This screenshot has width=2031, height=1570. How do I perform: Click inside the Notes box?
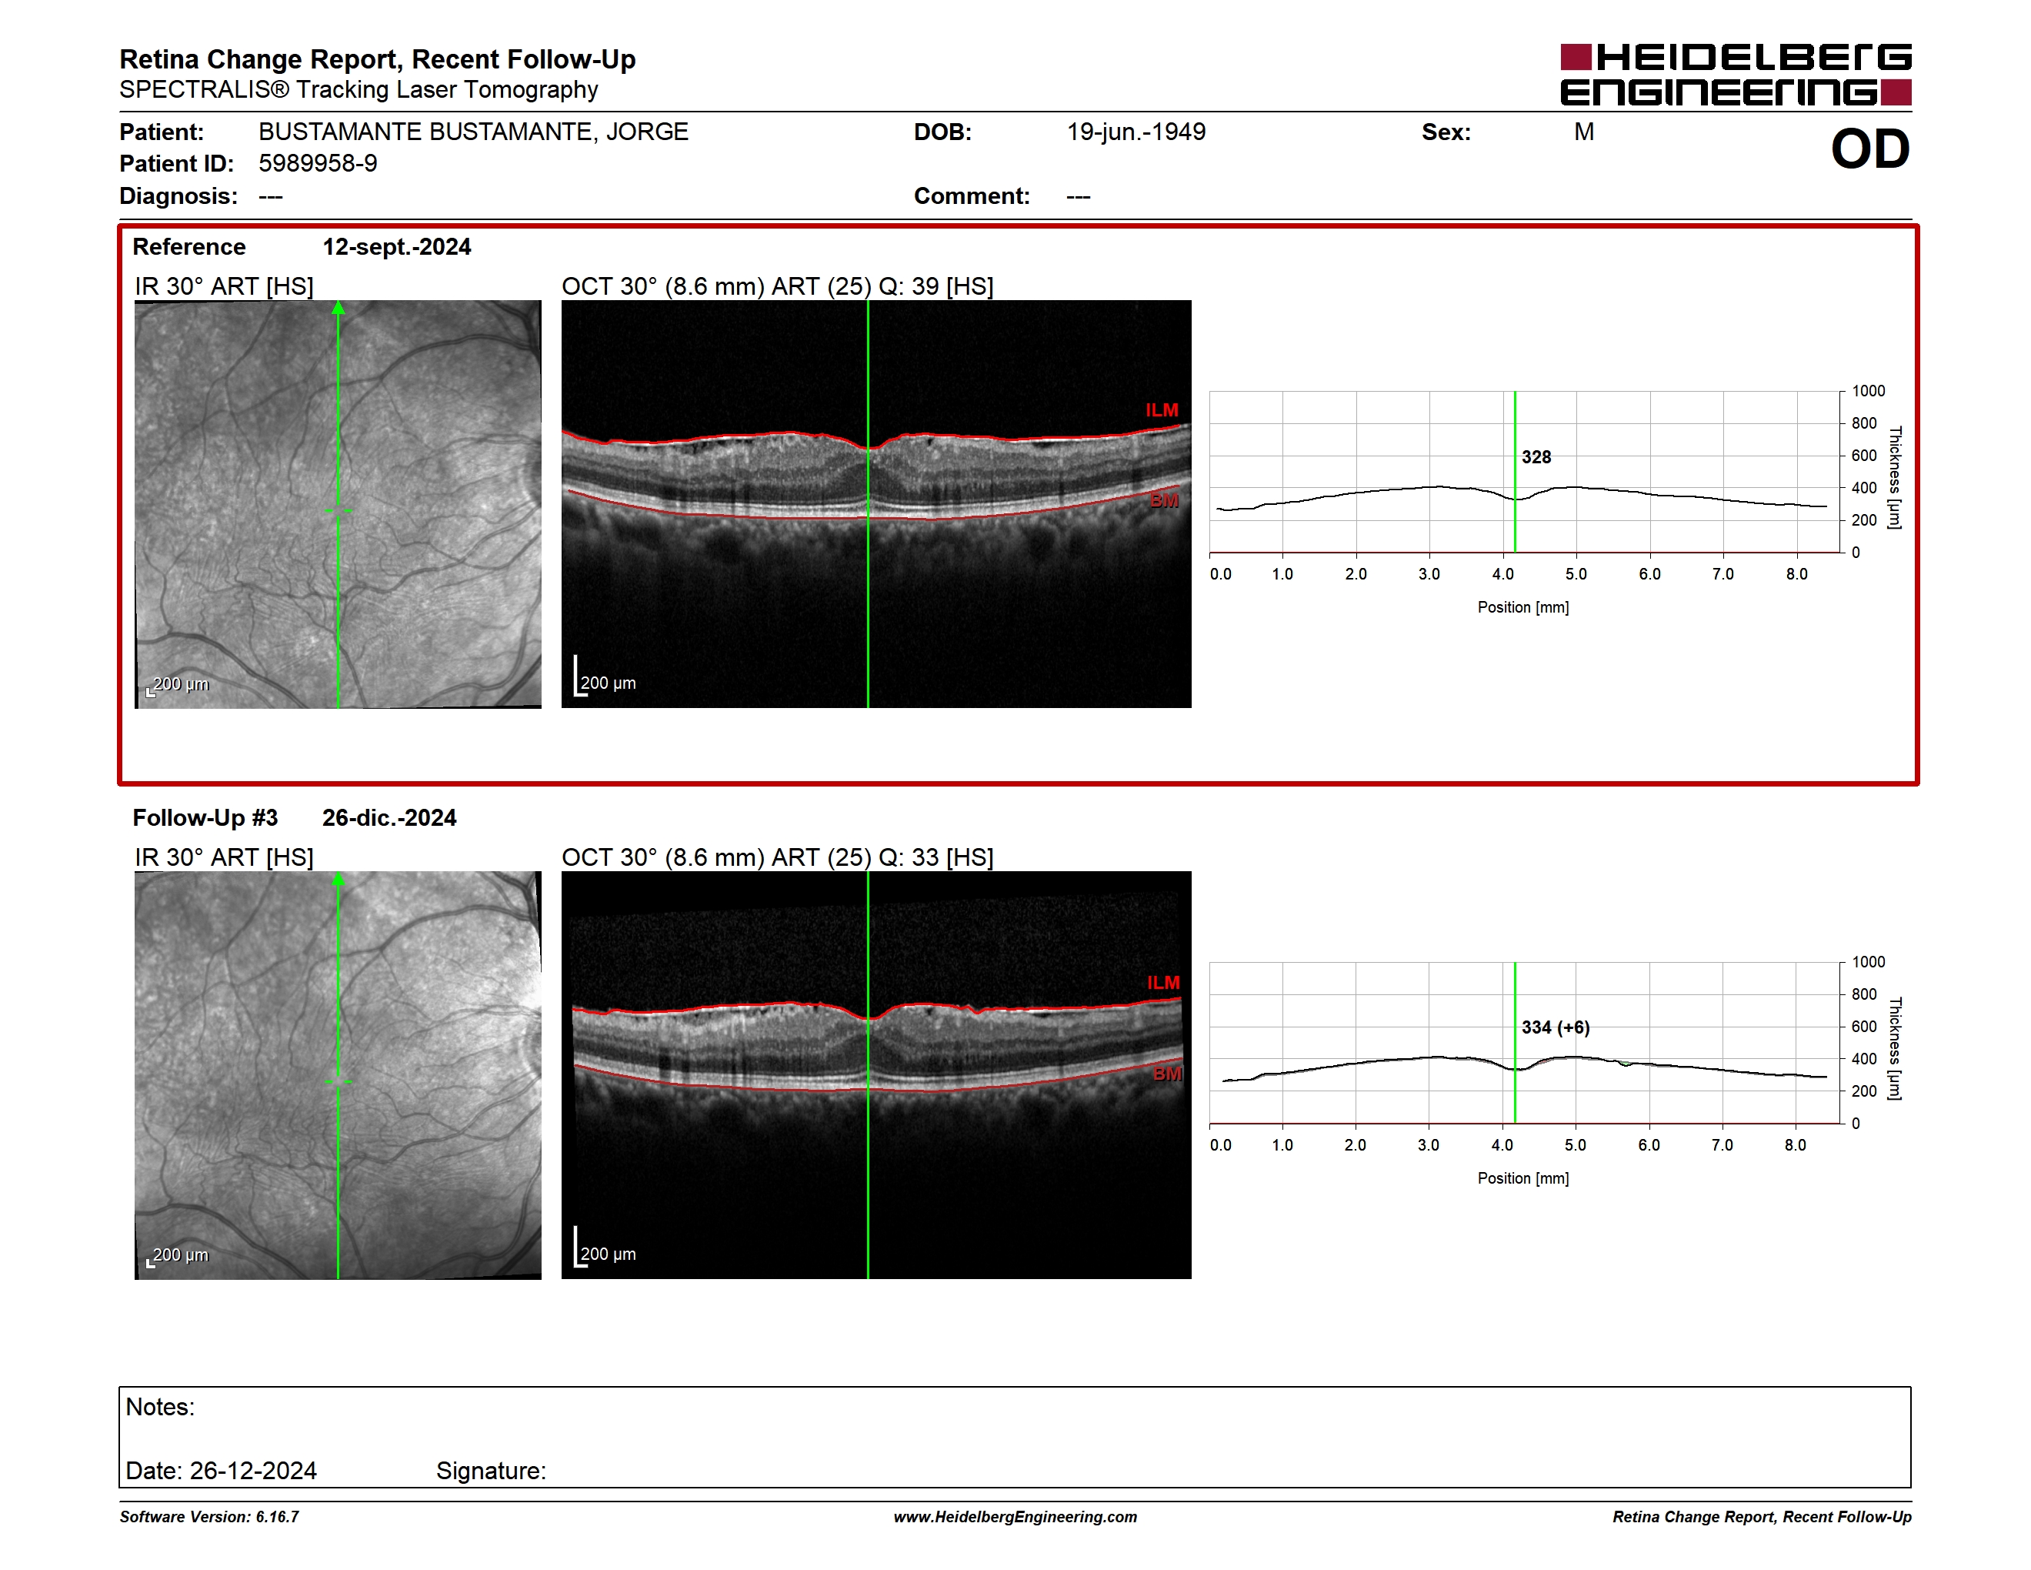point(1015,1437)
